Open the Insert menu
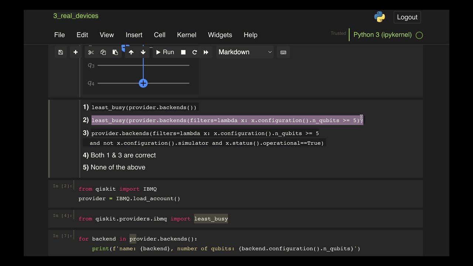The width and height of the screenshot is (473, 266). [134, 35]
